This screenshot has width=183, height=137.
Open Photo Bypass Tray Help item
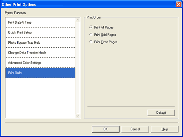tap(40, 43)
